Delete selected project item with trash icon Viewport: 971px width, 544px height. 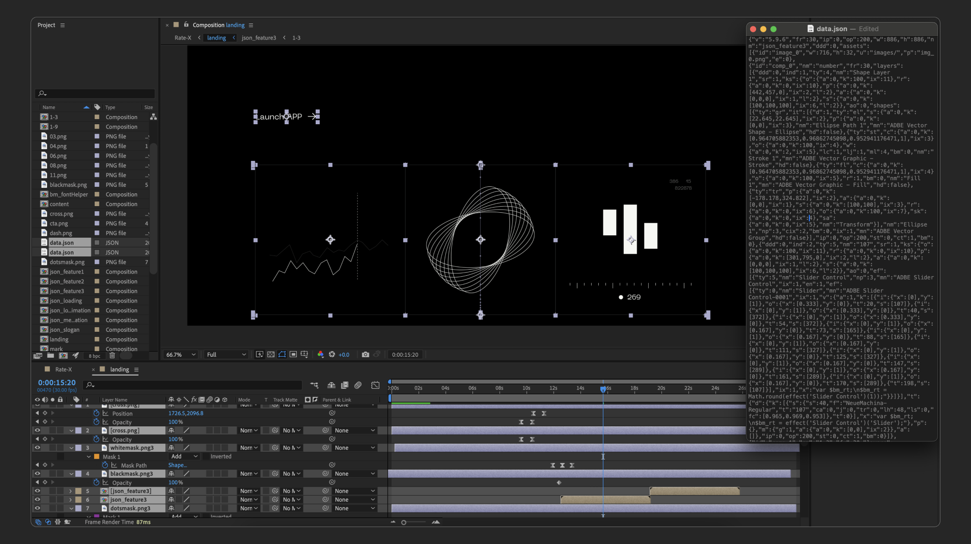tap(112, 356)
